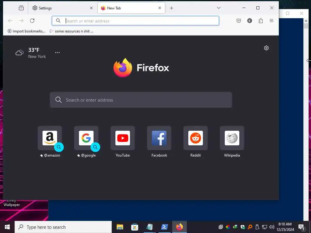The image size is (311, 233).
Task: Close the New Tab tab
Action: click(x=160, y=8)
